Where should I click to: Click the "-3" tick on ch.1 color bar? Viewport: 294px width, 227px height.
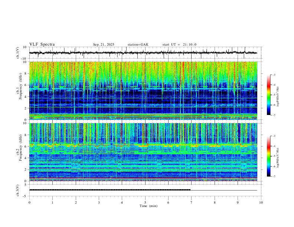274,75
